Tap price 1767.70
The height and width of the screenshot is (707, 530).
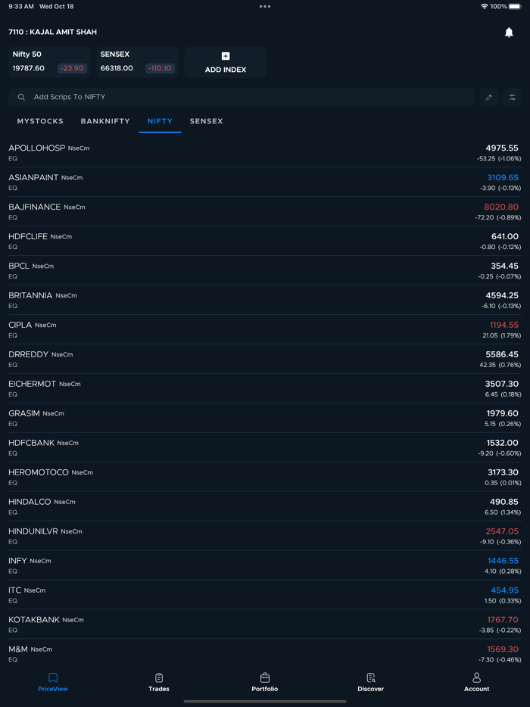coord(503,619)
